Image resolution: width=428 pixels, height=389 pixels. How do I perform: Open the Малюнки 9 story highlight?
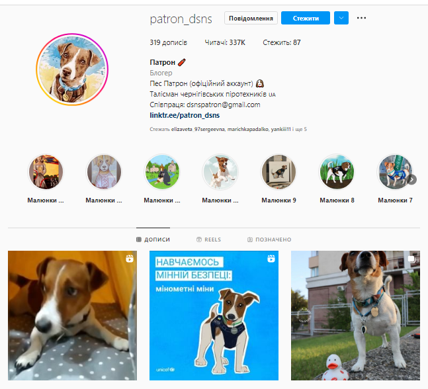tap(278, 179)
